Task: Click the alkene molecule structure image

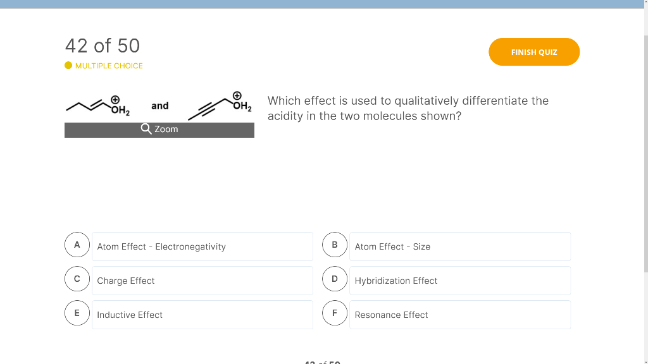Action: [98, 106]
